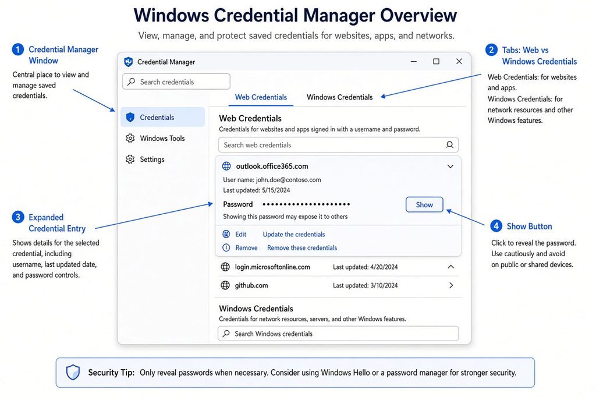Click the Edit link
596x400 pixels.
tap(240, 234)
